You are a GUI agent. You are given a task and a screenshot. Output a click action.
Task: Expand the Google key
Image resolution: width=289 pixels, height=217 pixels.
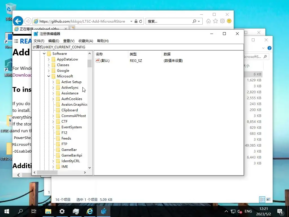[x=49, y=70]
